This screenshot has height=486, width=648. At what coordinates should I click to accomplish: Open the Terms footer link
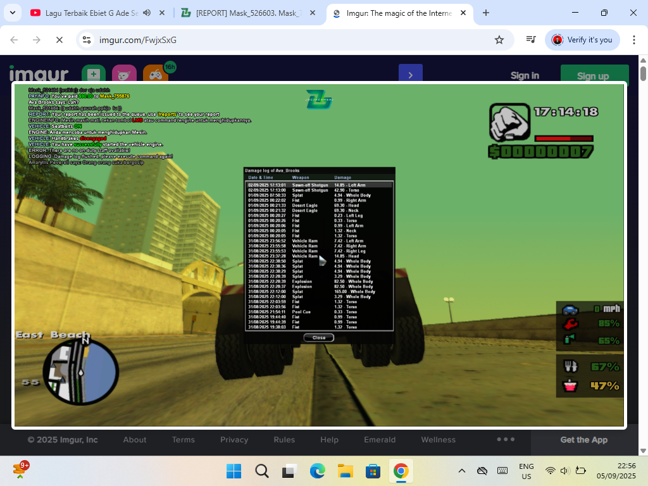click(184, 440)
